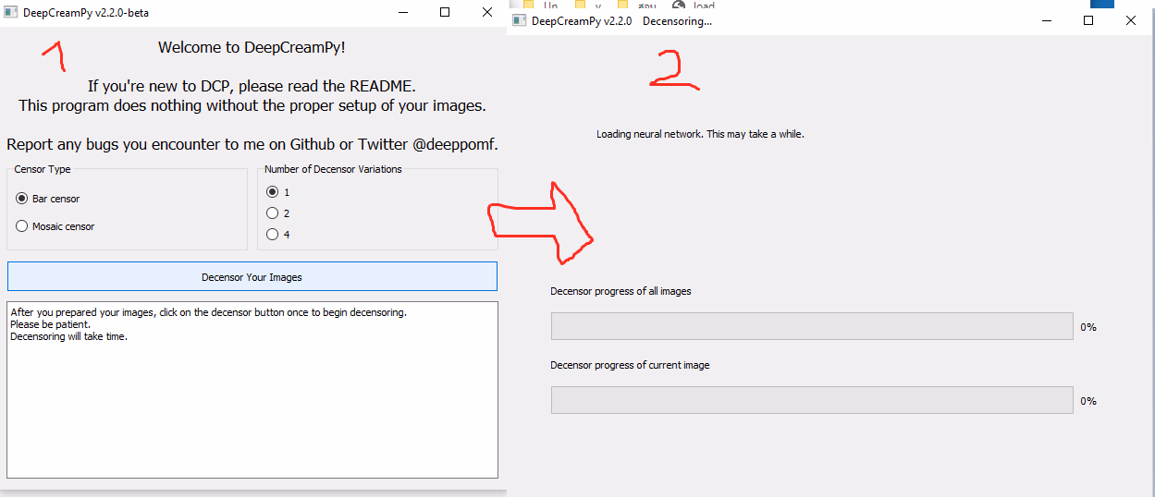Maximize the DeepCreamPy v2.2.0-beta window
The image size is (1155, 498).
click(445, 12)
